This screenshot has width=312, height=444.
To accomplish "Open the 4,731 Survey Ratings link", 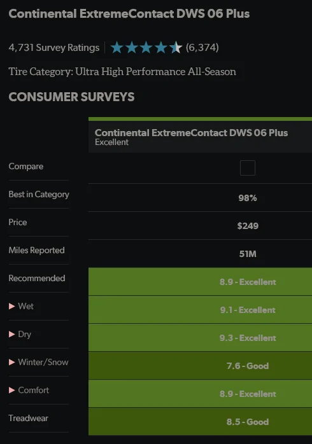I will click(x=54, y=48).
